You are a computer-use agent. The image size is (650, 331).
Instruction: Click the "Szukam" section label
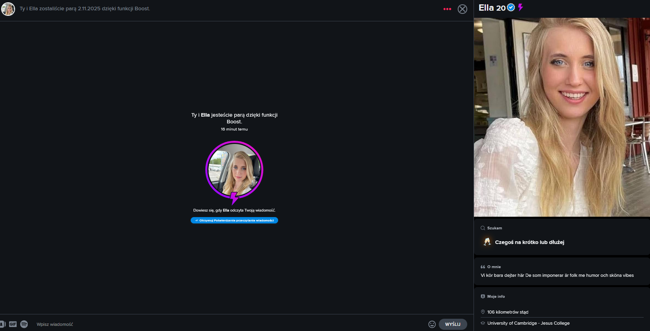495,228
